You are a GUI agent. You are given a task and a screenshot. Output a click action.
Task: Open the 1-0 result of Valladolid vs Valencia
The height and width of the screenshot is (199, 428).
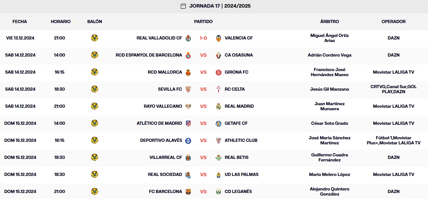pos(203,38)
